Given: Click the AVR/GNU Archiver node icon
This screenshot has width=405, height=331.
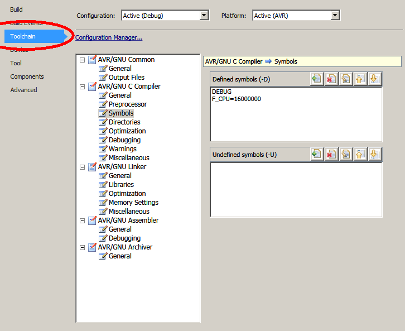Looking at the screenshot, I should click(92, 247).
